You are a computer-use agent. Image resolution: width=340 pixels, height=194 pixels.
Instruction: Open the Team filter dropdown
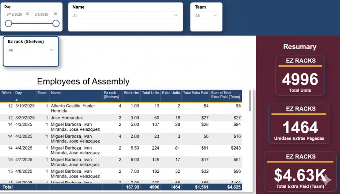point(215,15)
